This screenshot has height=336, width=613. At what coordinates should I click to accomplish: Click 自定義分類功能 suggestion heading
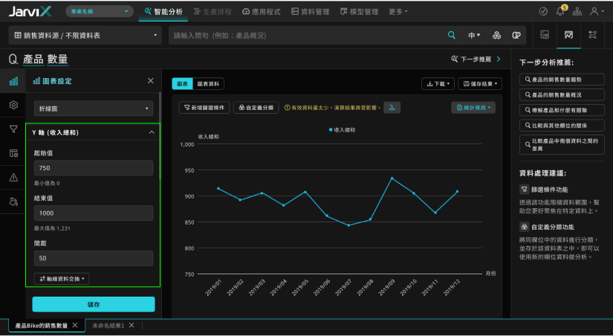pos(552,227)
